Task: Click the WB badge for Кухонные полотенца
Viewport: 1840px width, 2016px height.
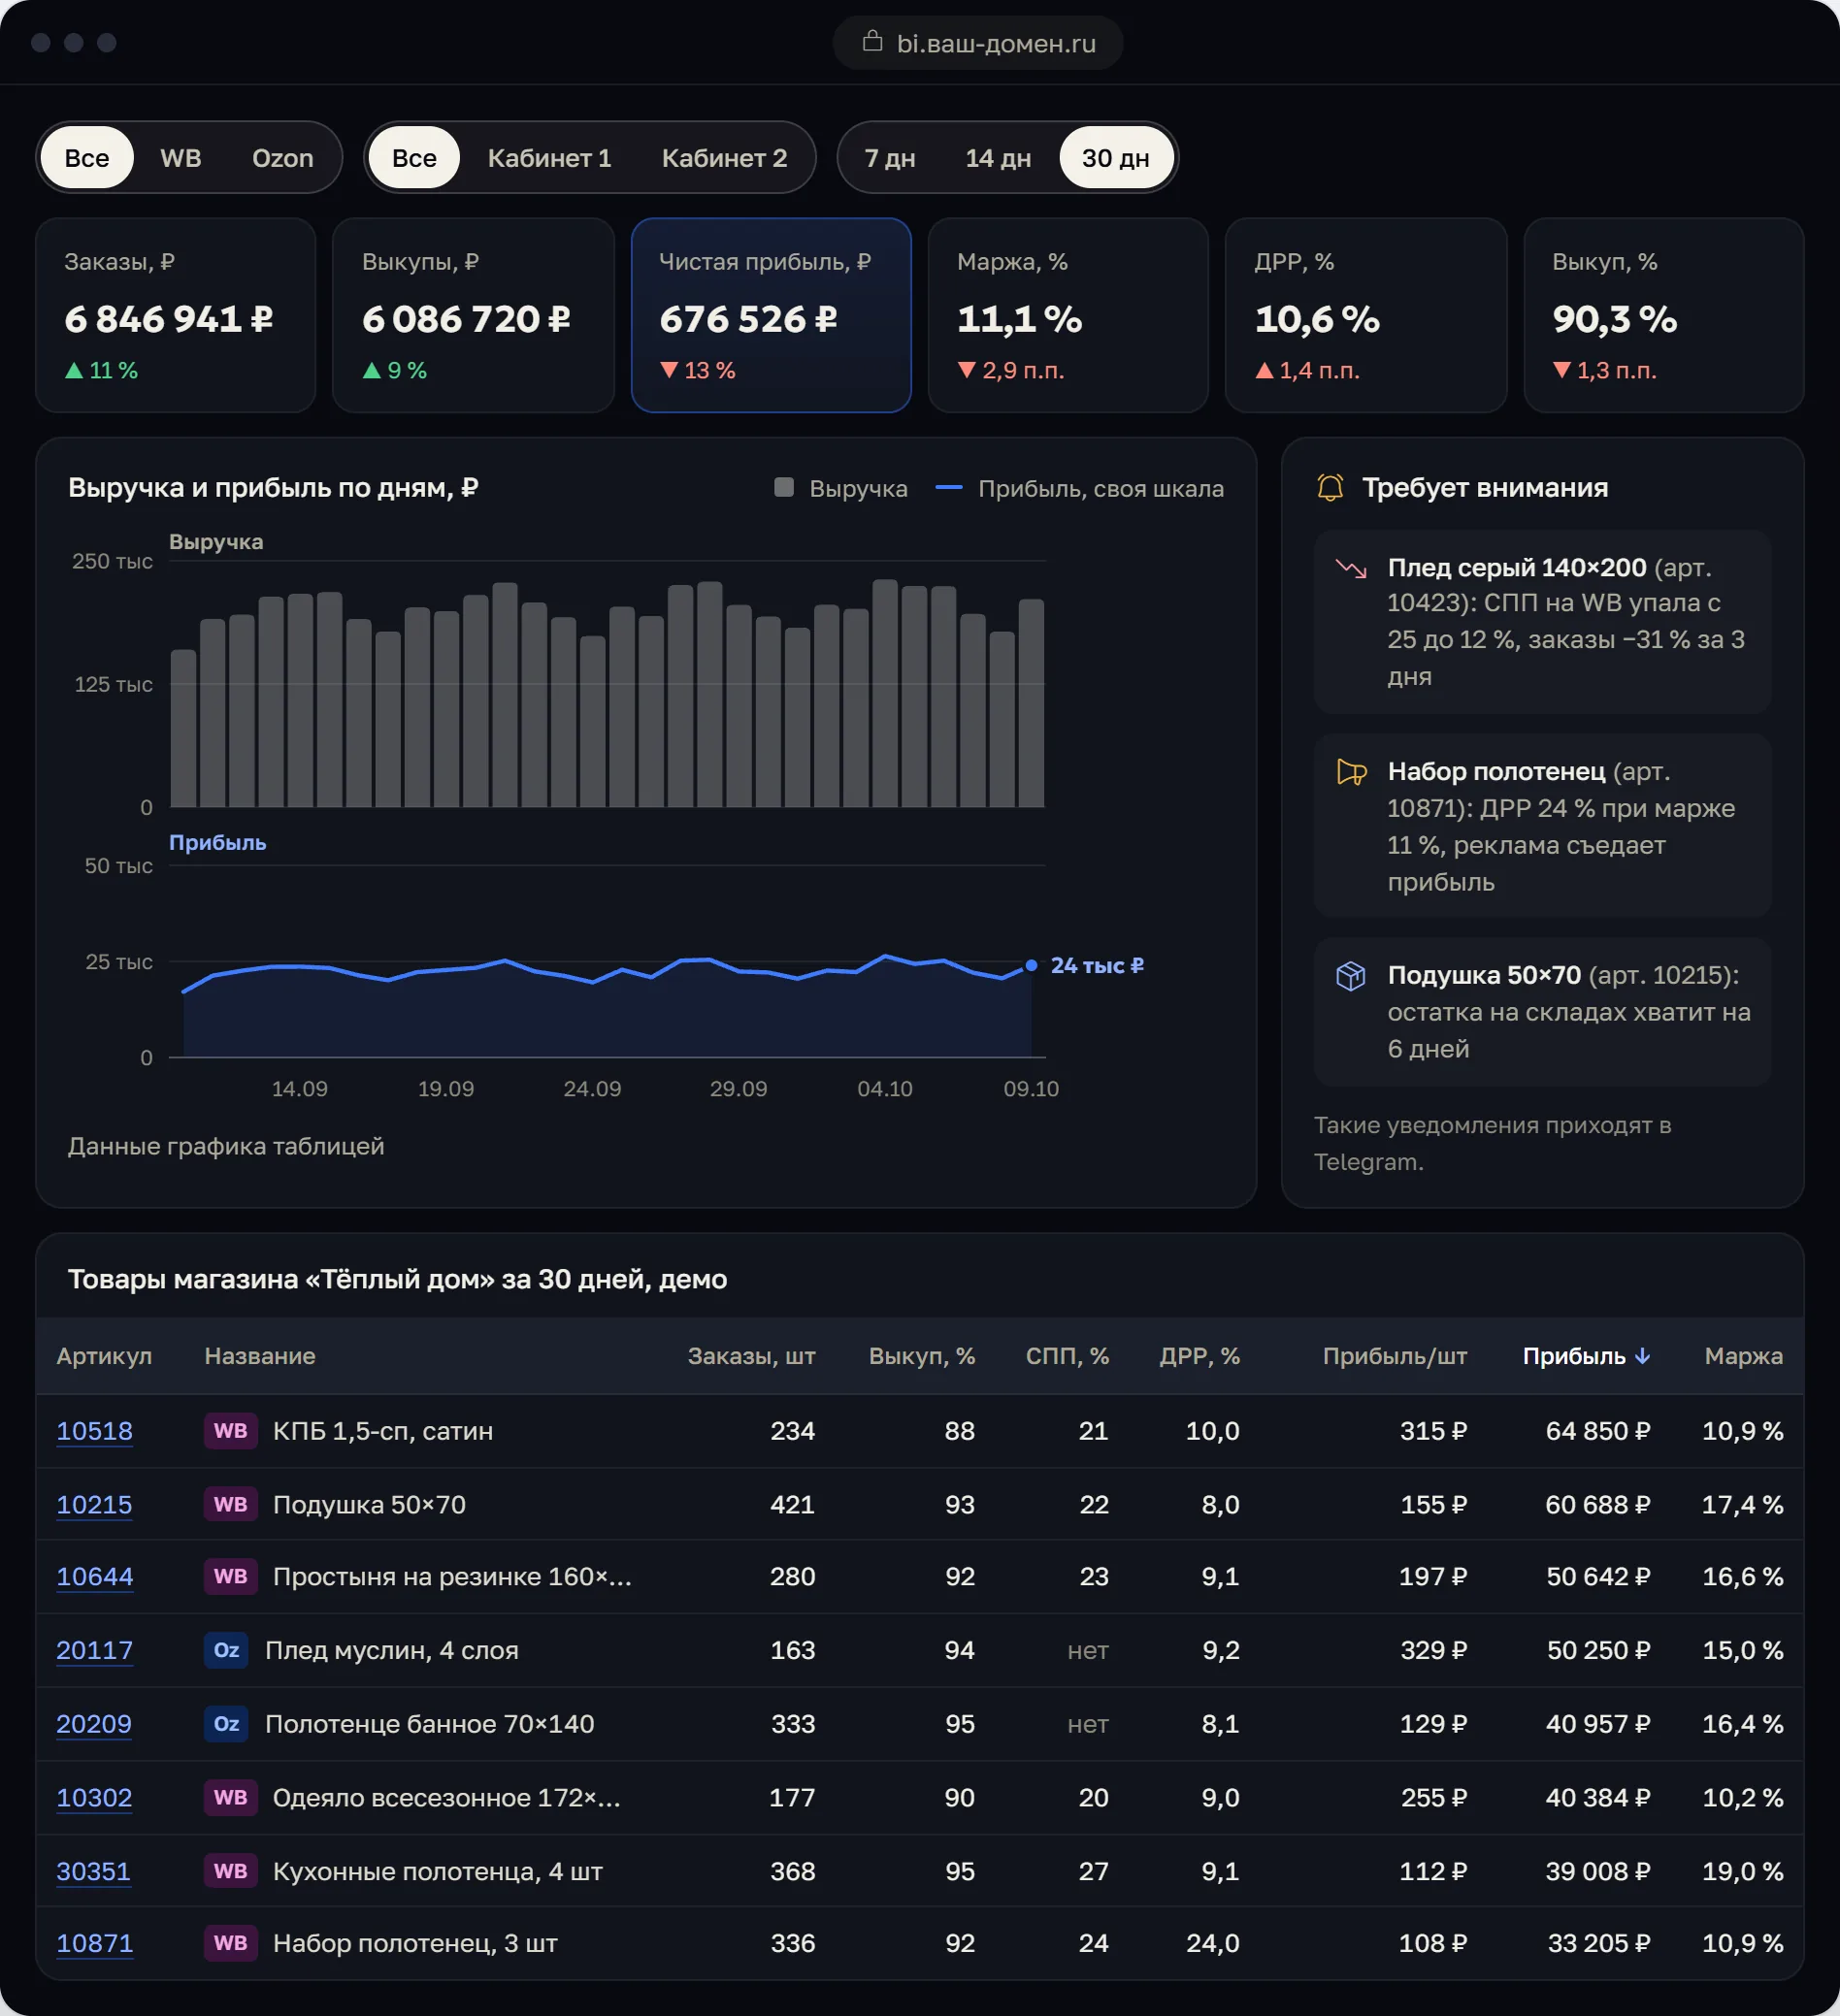Action: coord(231,1871)
